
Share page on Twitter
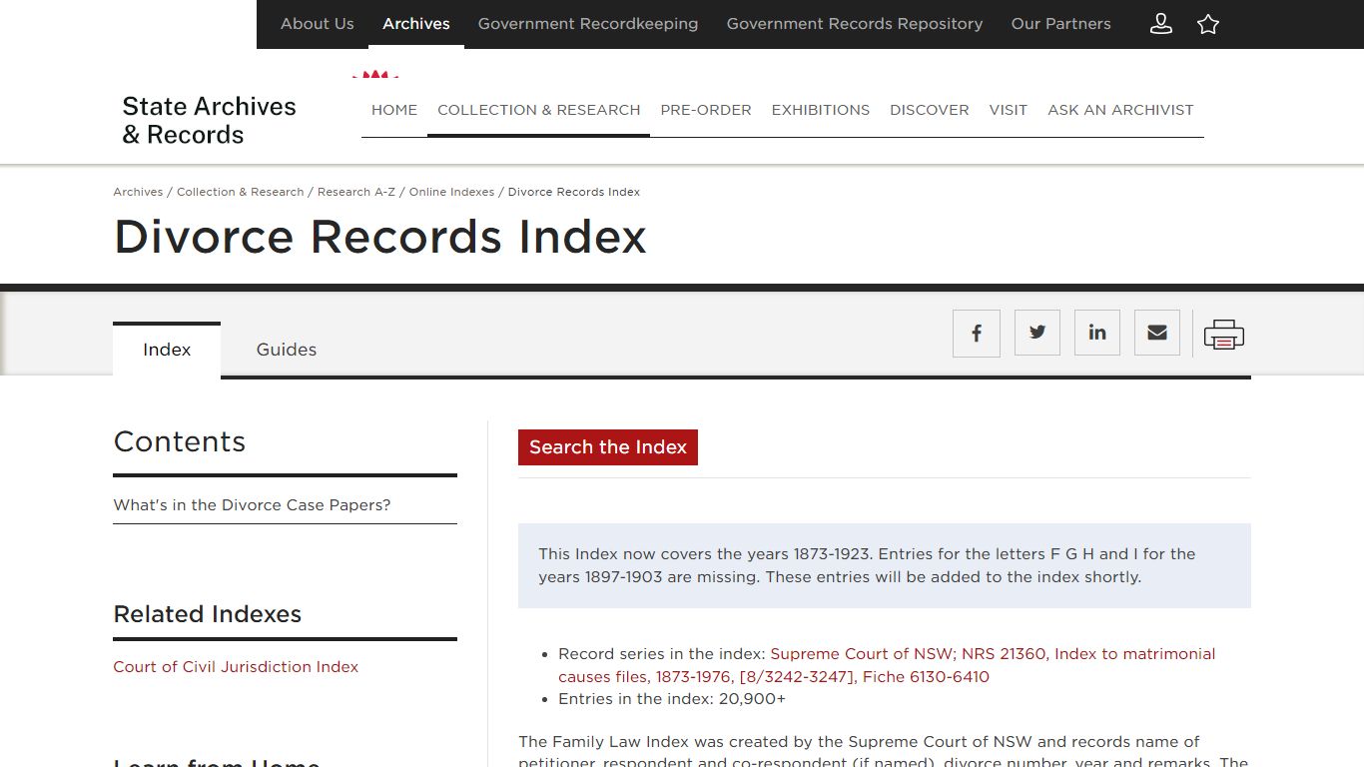[x=1037, y=333]
